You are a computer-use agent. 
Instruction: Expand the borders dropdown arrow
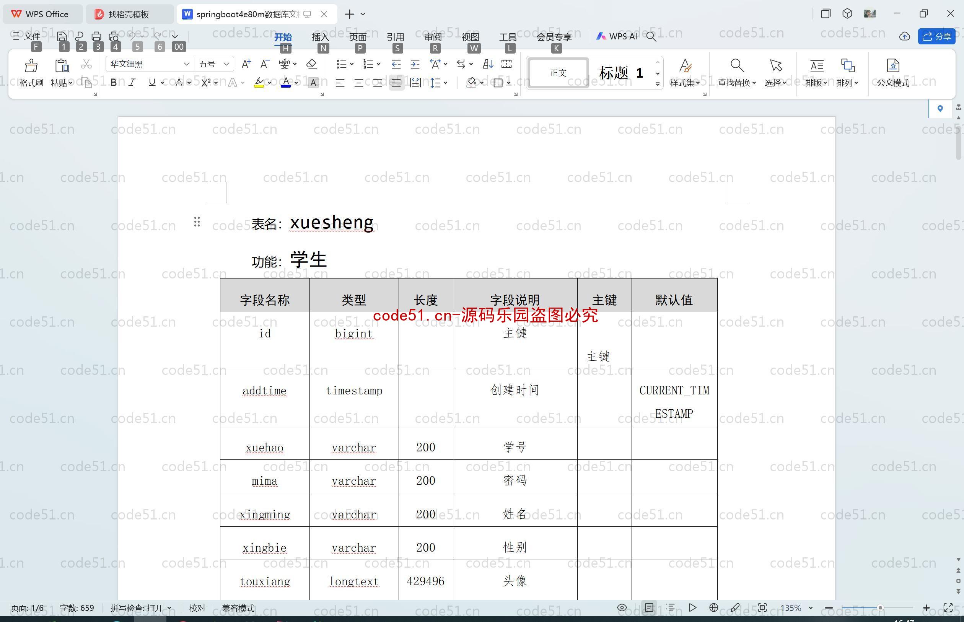click(508, 83)
